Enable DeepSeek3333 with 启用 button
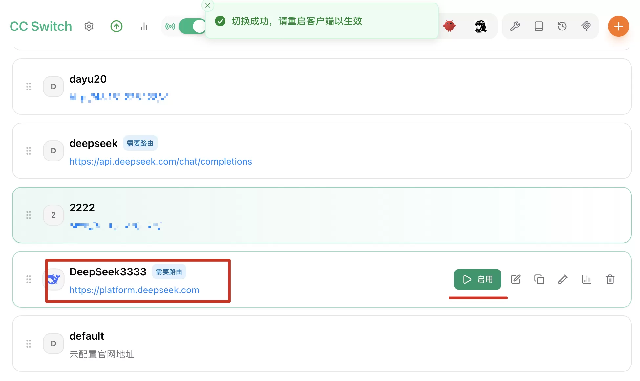The height and width of the screenshot is (381, 640). pos(478,279)
